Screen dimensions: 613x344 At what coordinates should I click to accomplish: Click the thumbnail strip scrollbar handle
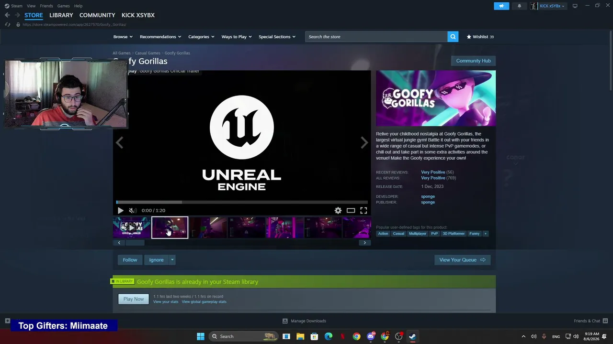coord(135,243)
